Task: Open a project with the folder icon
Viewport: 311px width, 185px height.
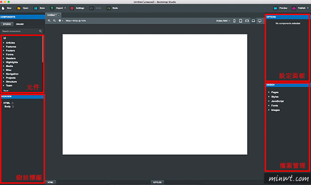Action: tap(19, 8)
